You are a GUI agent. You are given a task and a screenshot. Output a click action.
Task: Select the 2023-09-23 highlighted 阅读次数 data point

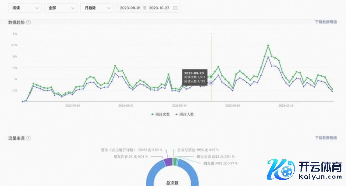[211, 77]
